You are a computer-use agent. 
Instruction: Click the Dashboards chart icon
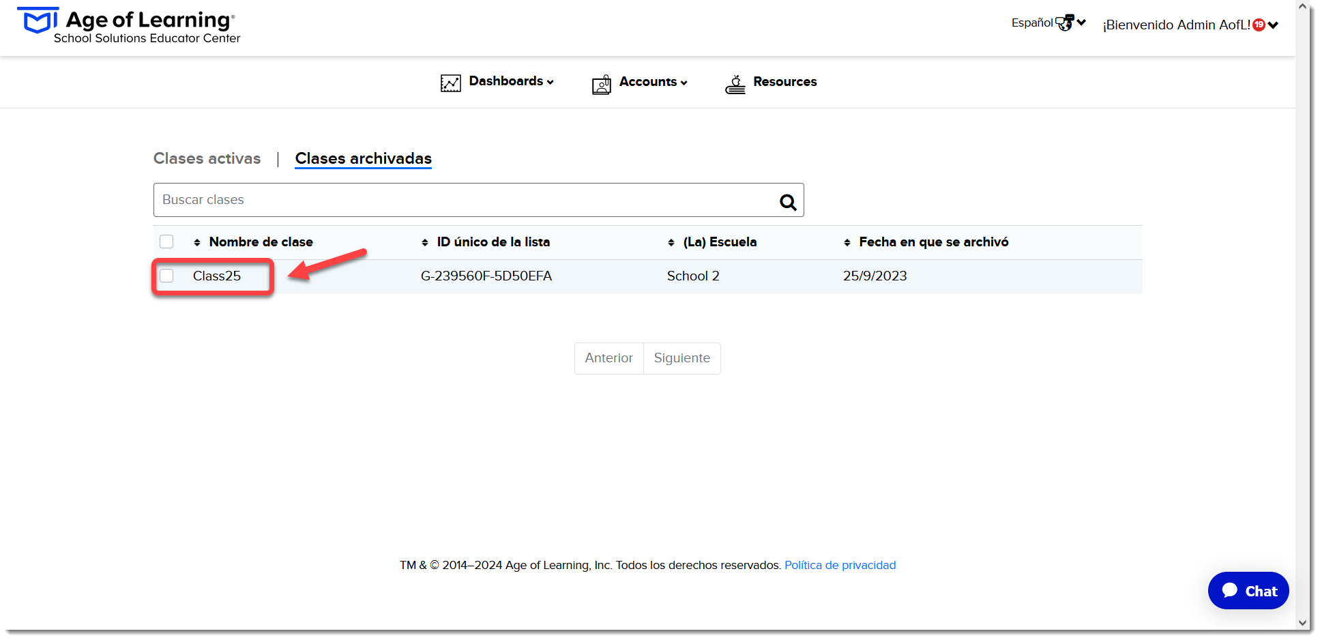[451, 83]
